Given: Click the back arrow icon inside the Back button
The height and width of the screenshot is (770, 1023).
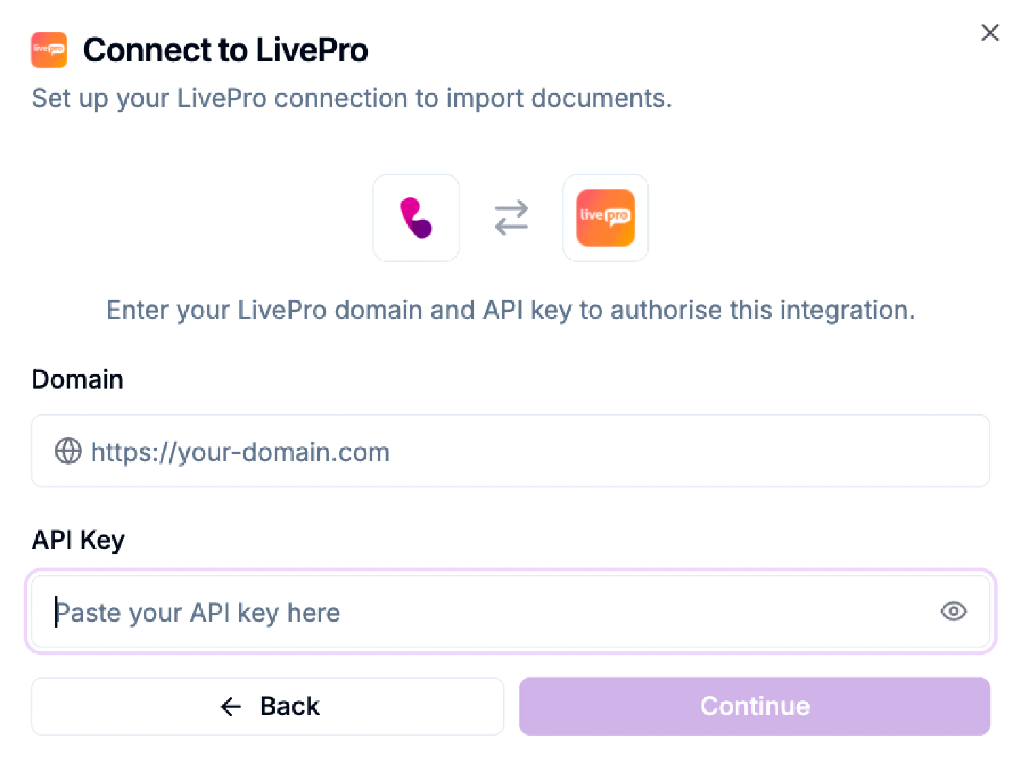Looking at the screenshot, I should (230, 707).
